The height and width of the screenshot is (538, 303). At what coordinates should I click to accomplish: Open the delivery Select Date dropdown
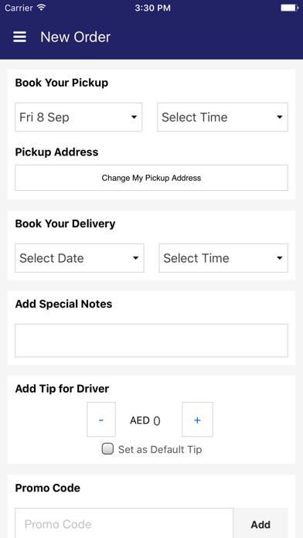(x=80, y=258)
